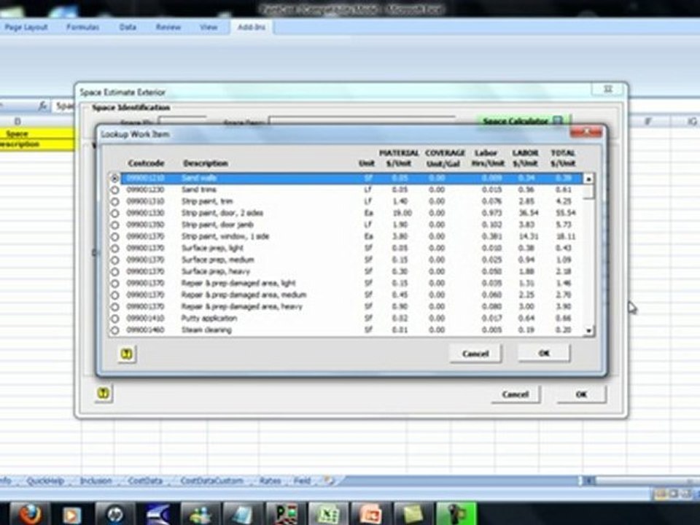Select Strip paint, window, 1 side radio button
This screenshot has width=700, height=525.
pyautogui.click(x=114, y=236)
